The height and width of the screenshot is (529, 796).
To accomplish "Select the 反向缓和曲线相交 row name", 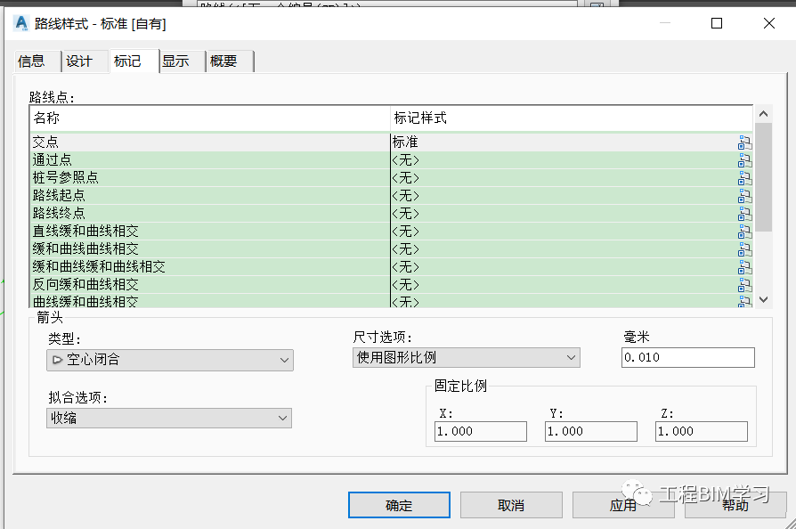I will [x=85, y=284].
